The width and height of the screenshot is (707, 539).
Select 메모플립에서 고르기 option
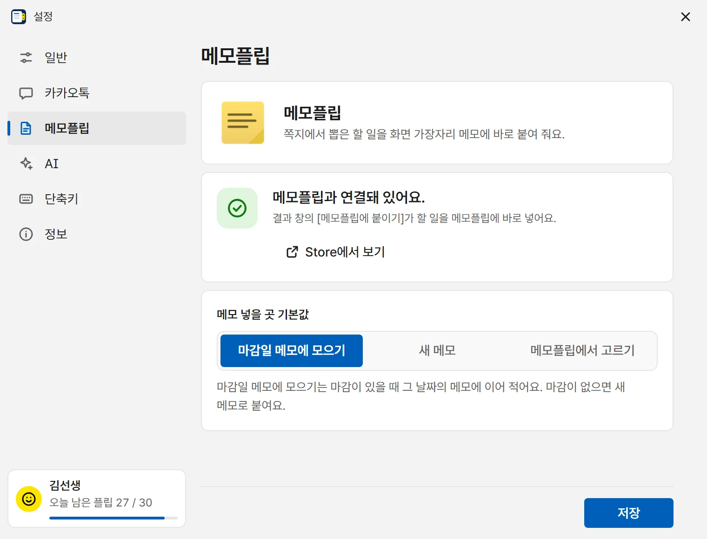(582, 351)
